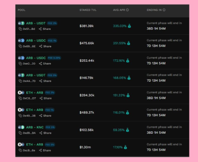Click the POOL column header
Screen dimensions: 198x162
22,10
